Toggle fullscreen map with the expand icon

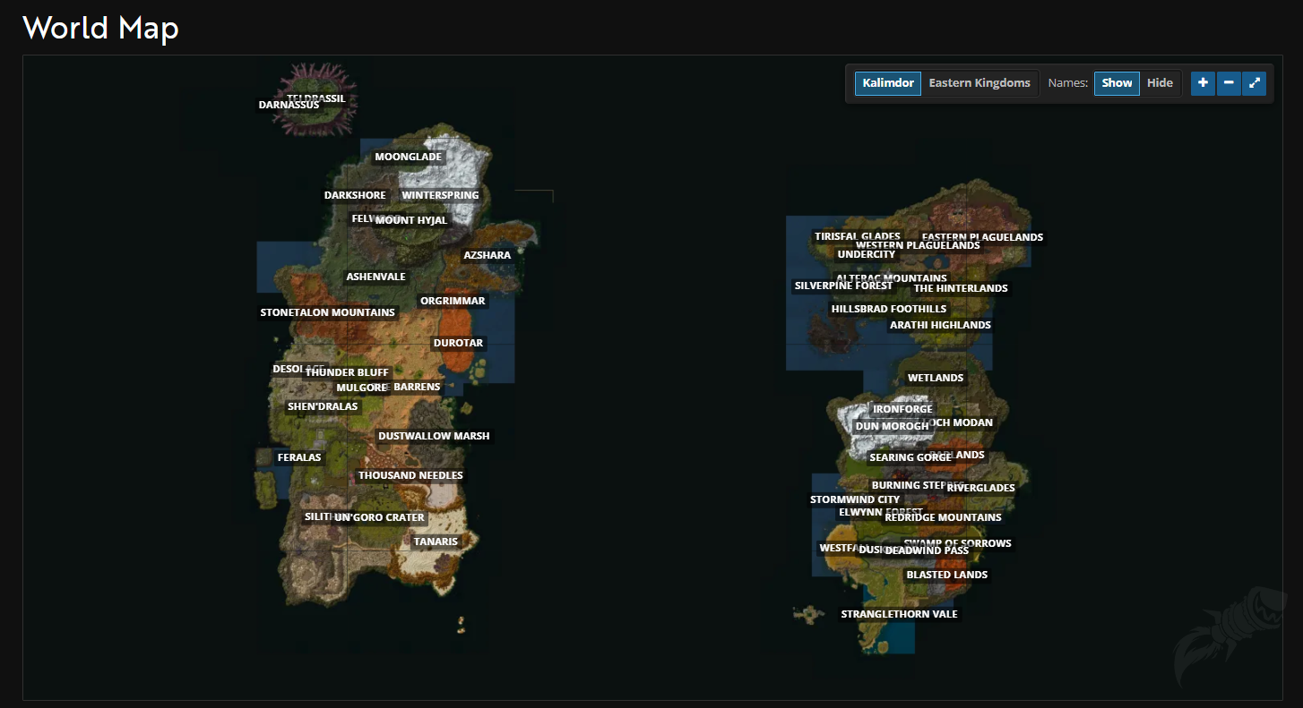pos(1255,83)
